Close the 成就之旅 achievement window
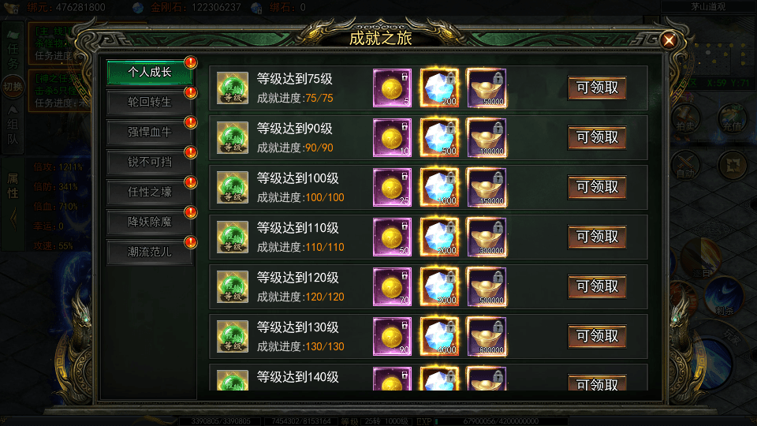Image resolution: width=757 pixels, height=426 pixels. pyautogui.click(x=669, y=40)
